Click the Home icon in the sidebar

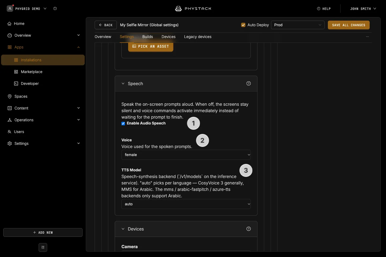click(x=9, y=24)
